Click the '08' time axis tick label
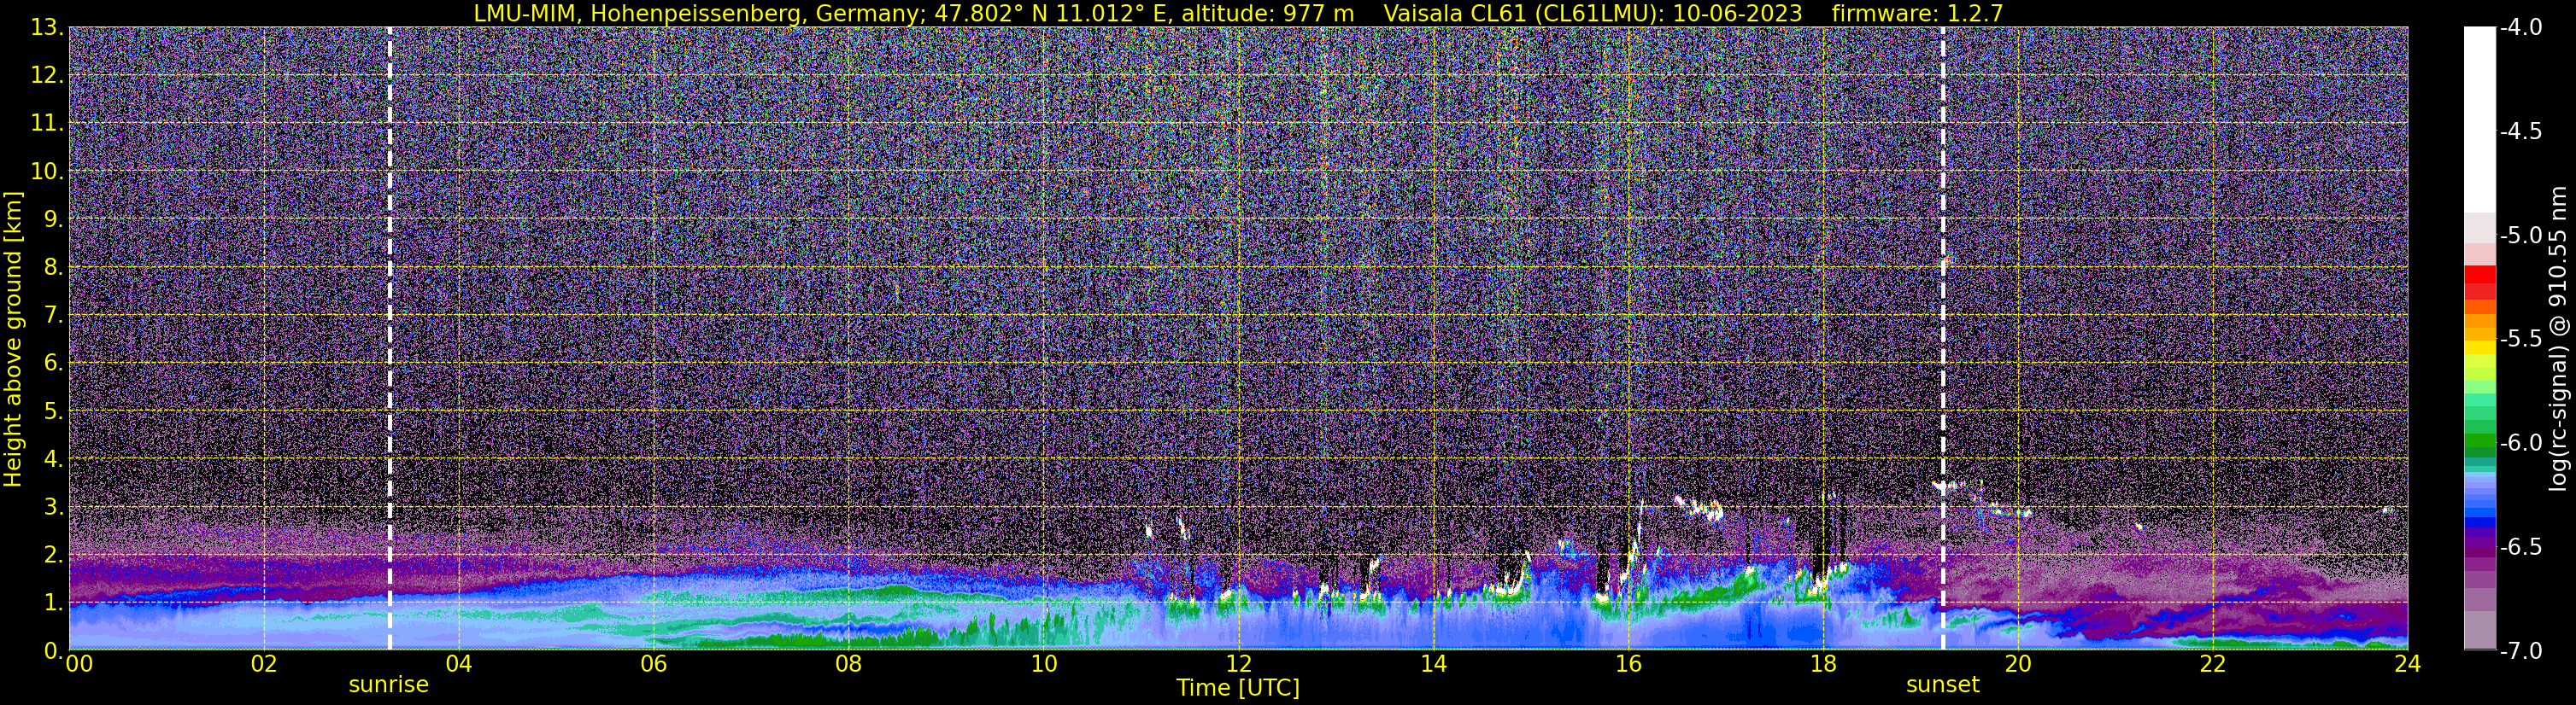Image resolution: width=2576 pixels, height=705 pixels. click(x=849, y=664)
